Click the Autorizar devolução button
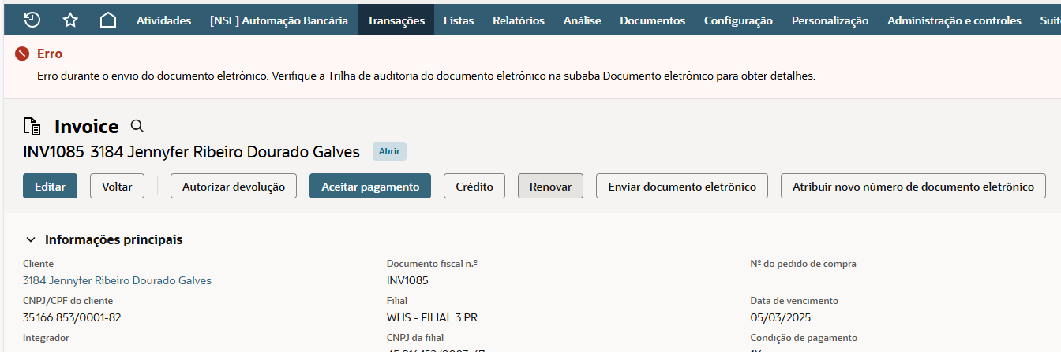This screenshot has height=352, width=1061. [x=233, y=187]
